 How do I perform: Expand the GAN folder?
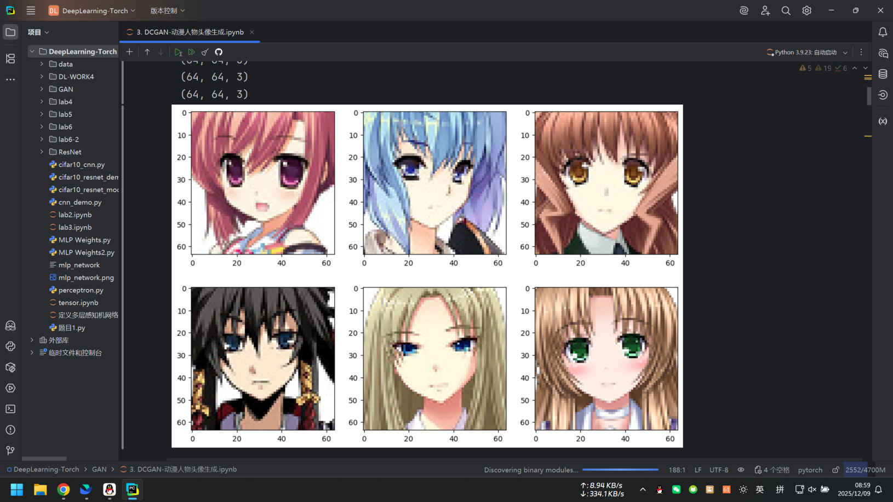pyautogui.click(x=42, y=89)
